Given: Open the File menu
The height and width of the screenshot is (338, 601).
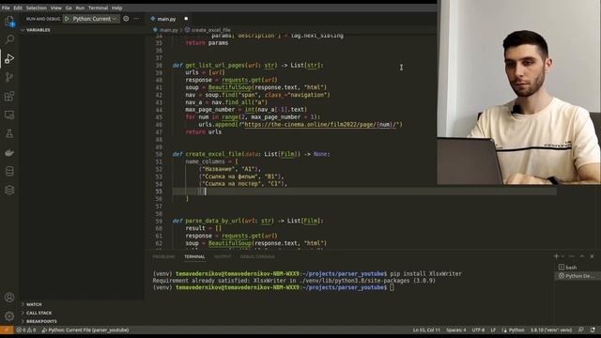Looking at the screenshot, I should [6, 8].
